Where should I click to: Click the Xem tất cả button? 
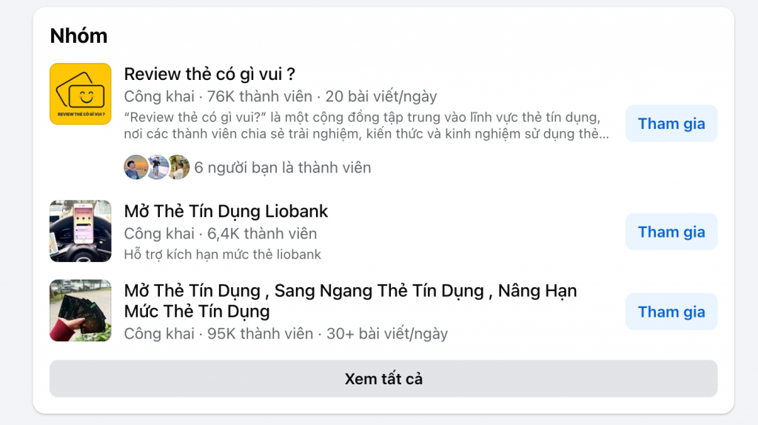pos(383,378)
